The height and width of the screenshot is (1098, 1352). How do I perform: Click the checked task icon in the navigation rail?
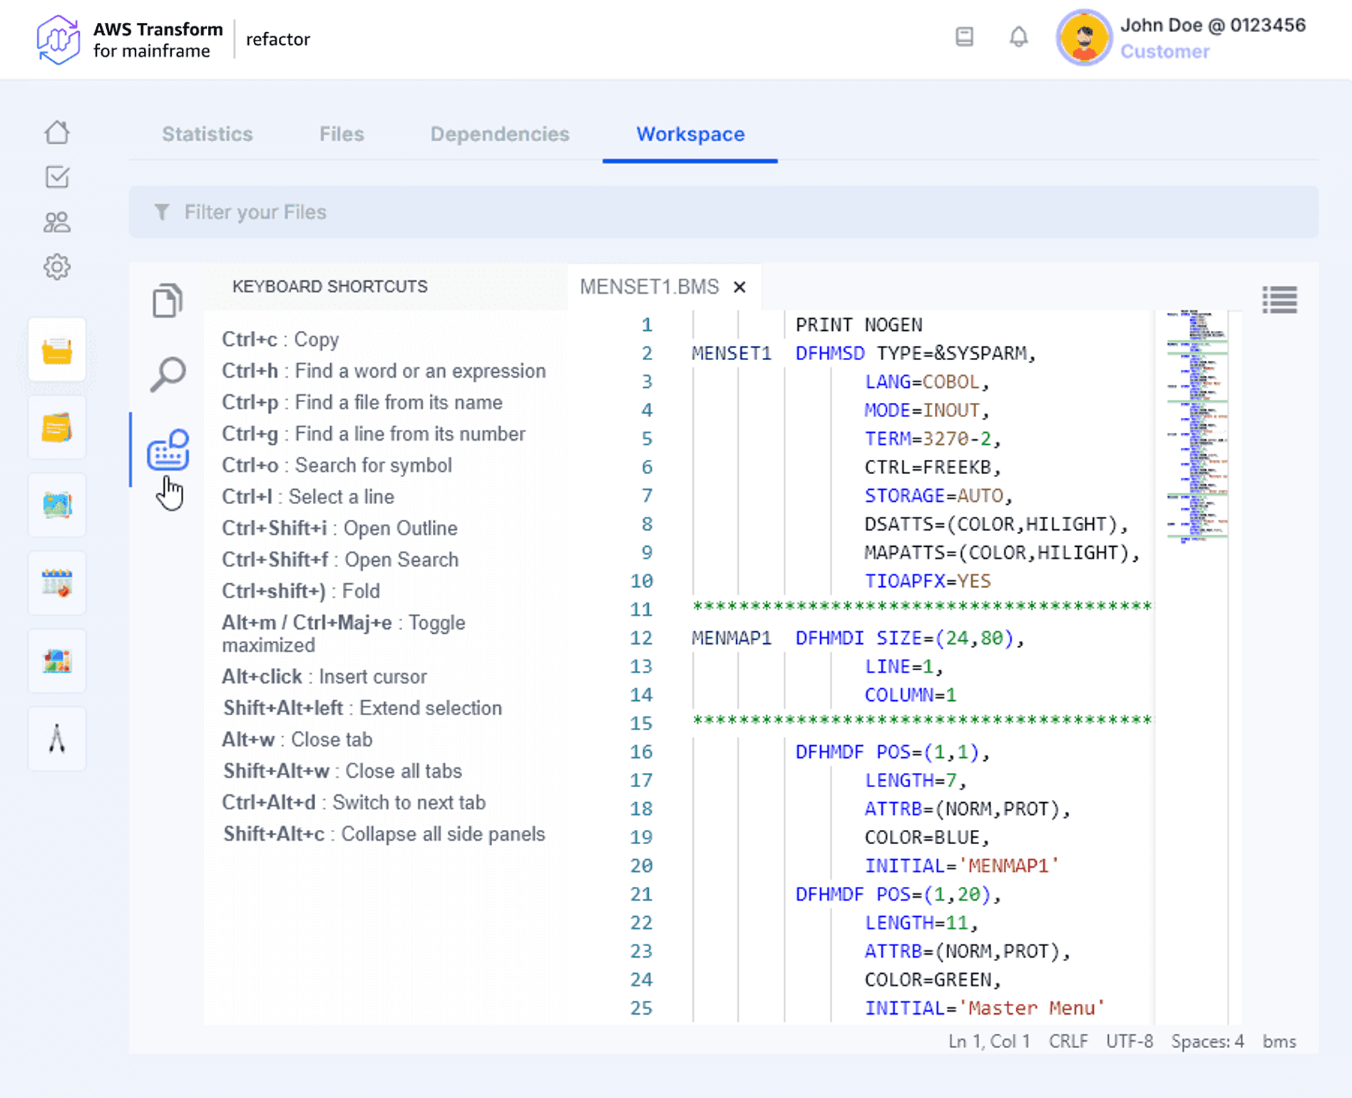(57, 177)
